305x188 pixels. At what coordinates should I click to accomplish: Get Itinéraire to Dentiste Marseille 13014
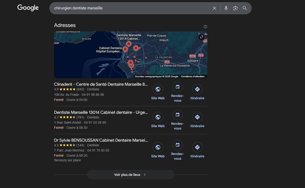pyautogui.click(x=197, y=117)
